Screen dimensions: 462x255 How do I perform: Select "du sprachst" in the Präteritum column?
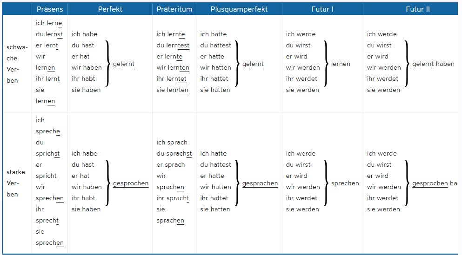click(x=174, y=154)
